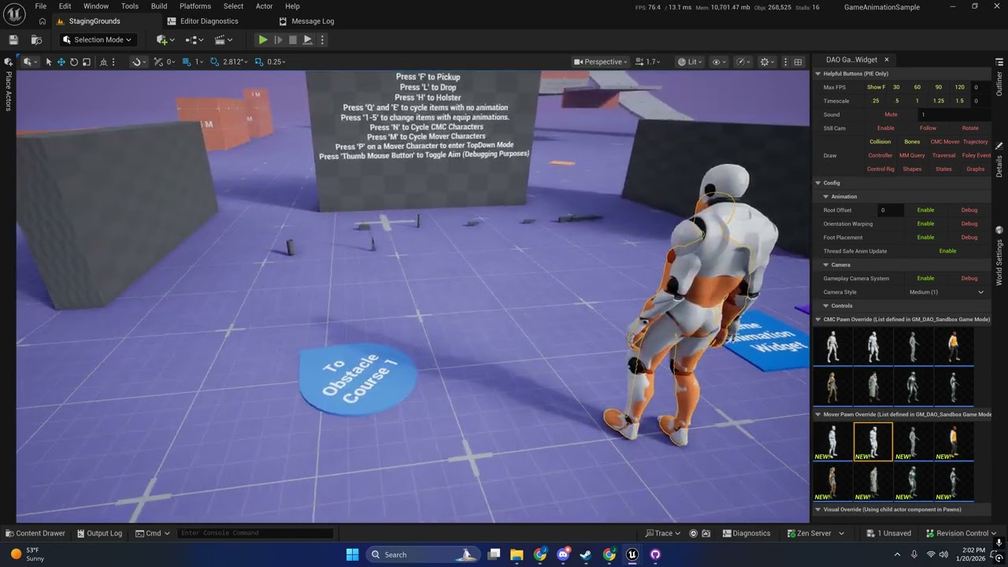Toggle scale snapping icon showing 0.25
Screen dimensions: 1008x567
click(259, 61)
